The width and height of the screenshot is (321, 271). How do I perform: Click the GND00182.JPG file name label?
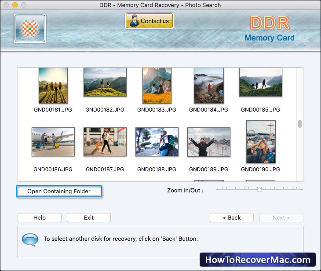(x=105, y=110)
